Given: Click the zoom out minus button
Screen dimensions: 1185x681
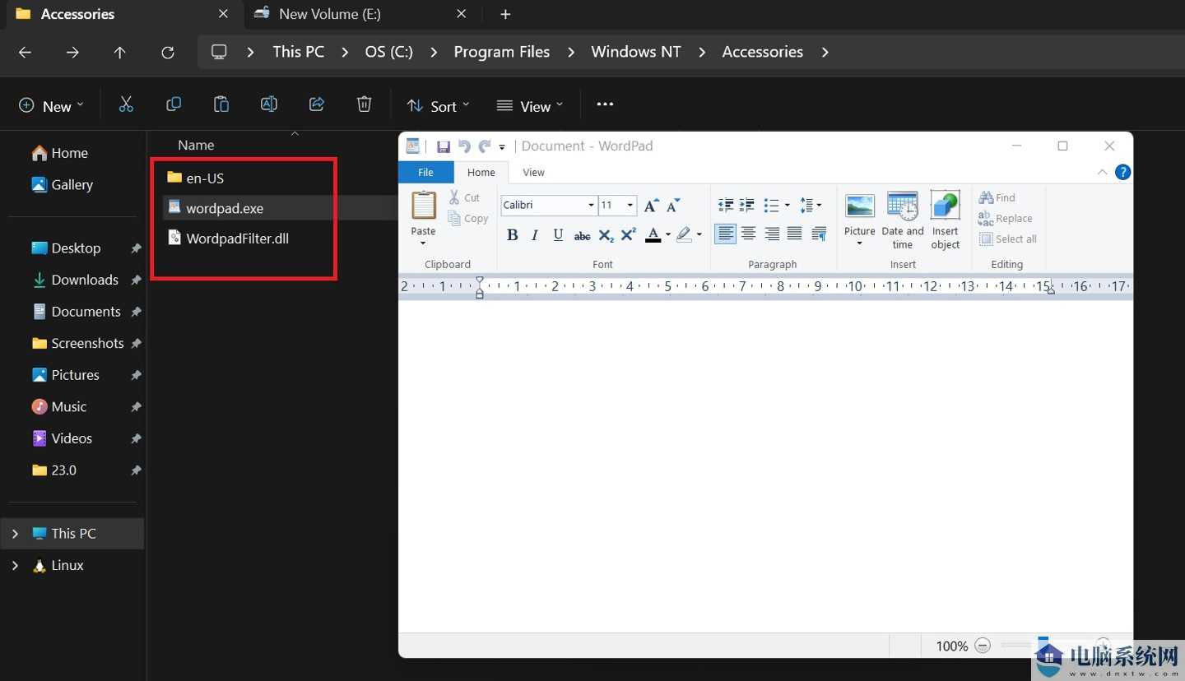Looking at the screenshot, I should [983, 646].
